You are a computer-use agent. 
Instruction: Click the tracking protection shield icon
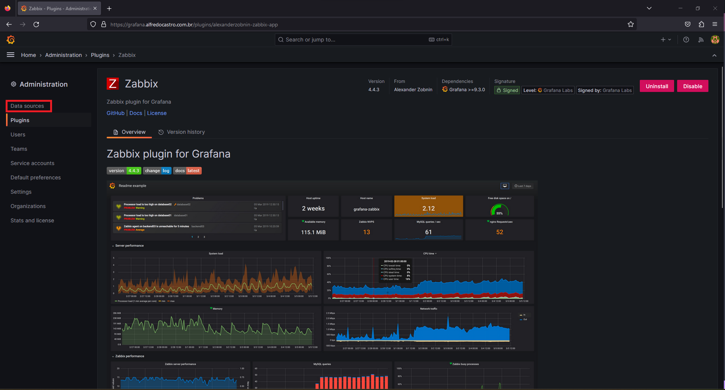point(93,24)
